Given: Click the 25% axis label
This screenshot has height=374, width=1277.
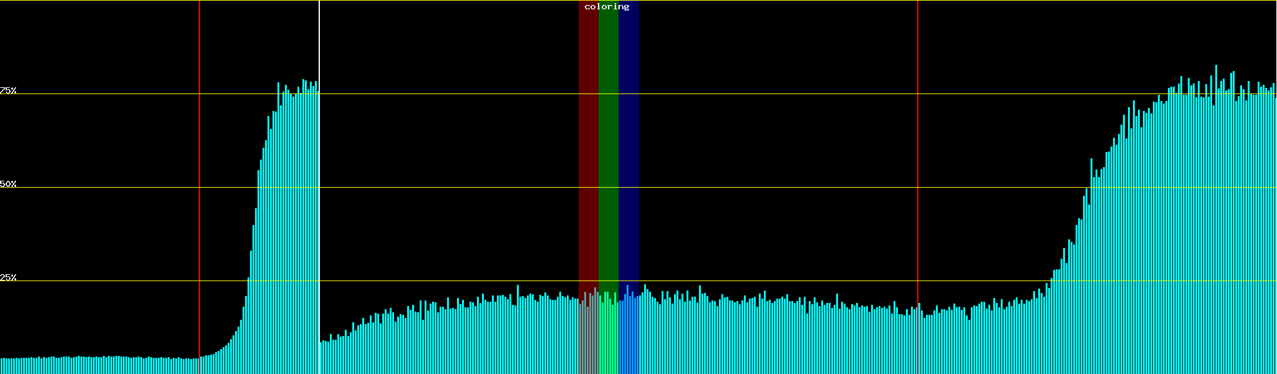Looking at the screenshot, I should point(8,277).
